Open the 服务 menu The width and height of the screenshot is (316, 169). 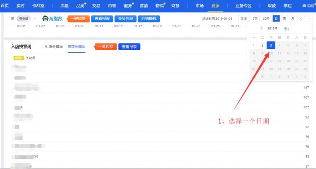(128, 6)
